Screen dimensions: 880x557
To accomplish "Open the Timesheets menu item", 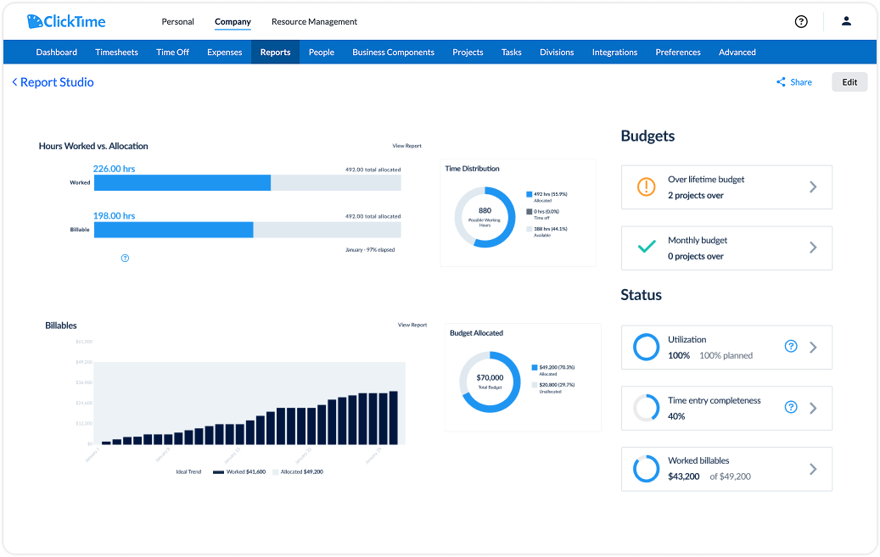I will coord(116,52).
